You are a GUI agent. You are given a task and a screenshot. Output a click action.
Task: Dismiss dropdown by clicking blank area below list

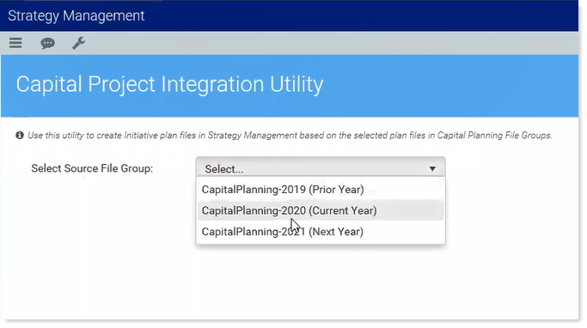[321, 282]
